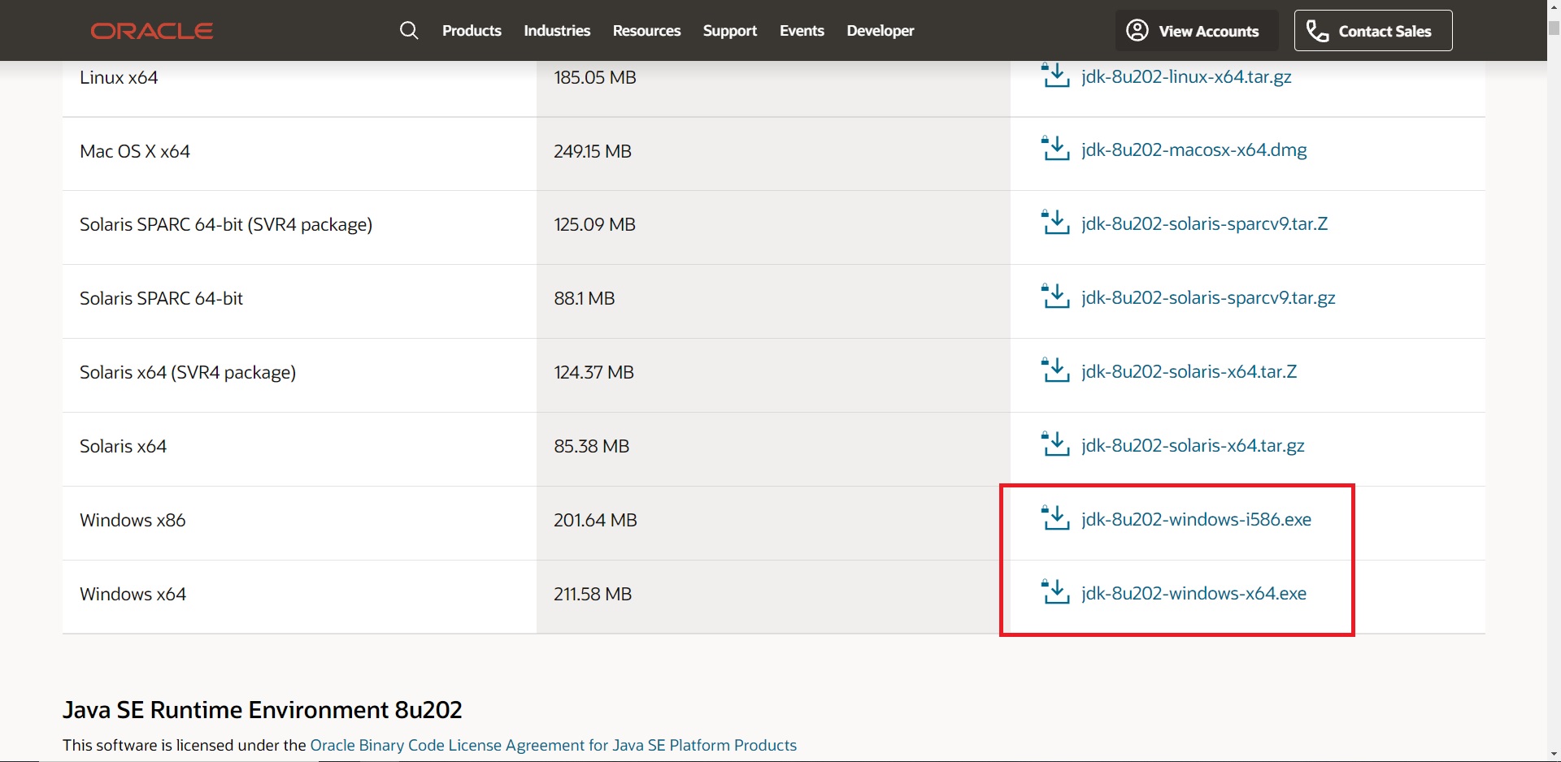
Task: Click Java SE Runtime Environment 8u202 heading
Action: pos(263,710)
